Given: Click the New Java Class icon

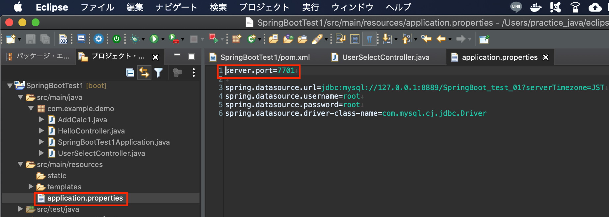Looking at the screenshot, I should point(252,39).
